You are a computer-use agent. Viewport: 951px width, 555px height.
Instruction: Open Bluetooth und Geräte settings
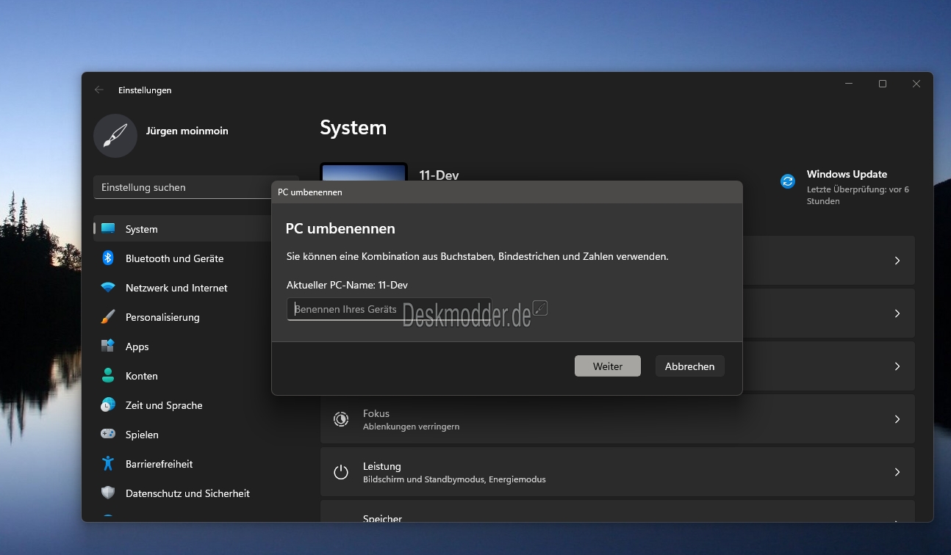196,258
